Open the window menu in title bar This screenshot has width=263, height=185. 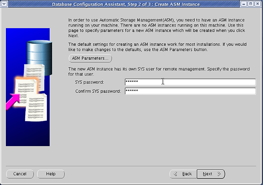pos(4,4)
